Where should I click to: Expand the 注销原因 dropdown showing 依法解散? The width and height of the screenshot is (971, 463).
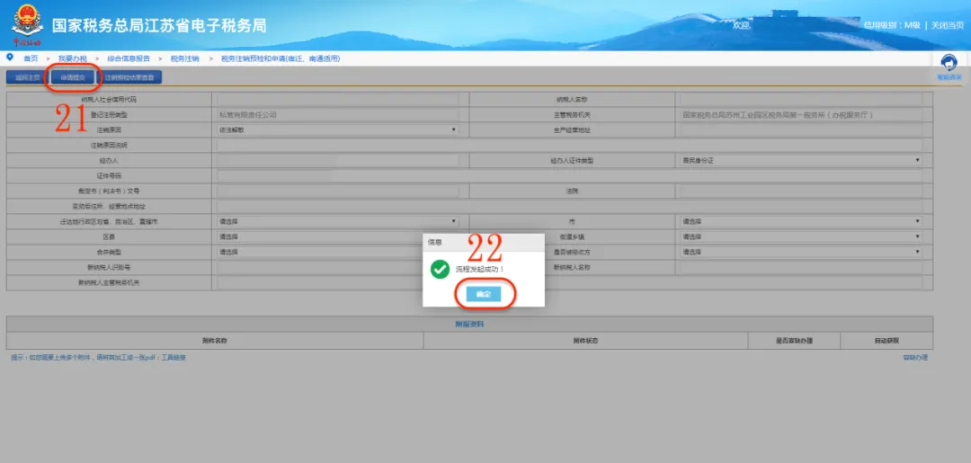pos(338,130)
